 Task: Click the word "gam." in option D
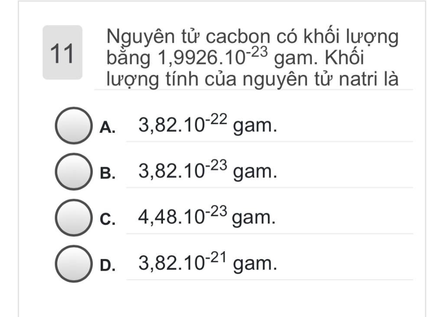[255, 265]
